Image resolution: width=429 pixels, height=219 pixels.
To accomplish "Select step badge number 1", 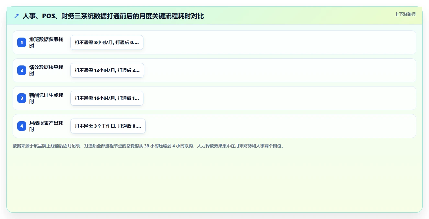I will click(22, 42).
